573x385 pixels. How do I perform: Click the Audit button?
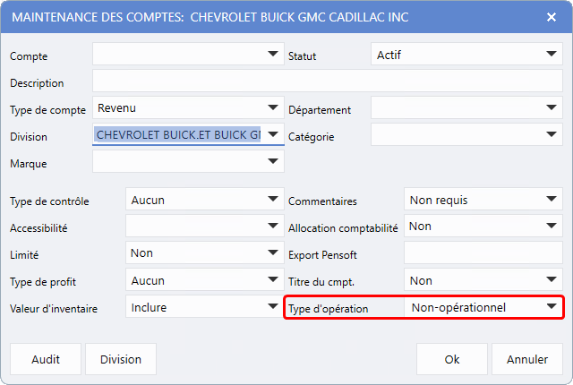pyautogui.click(x=46, y=359)
